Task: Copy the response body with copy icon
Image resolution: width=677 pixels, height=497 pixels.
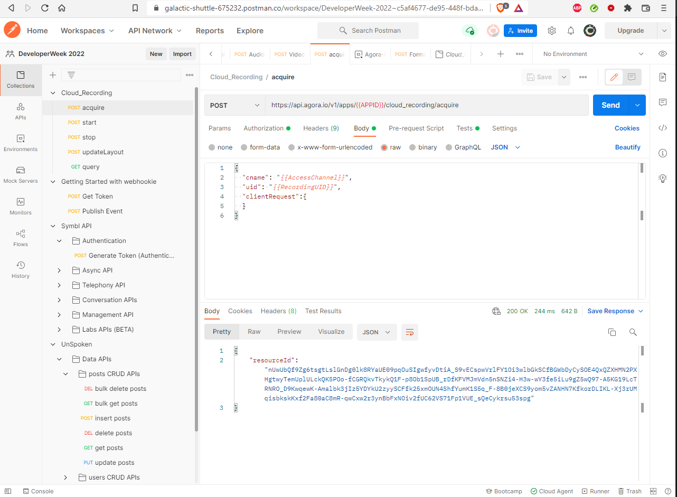Action: click(x=612, y=332)
